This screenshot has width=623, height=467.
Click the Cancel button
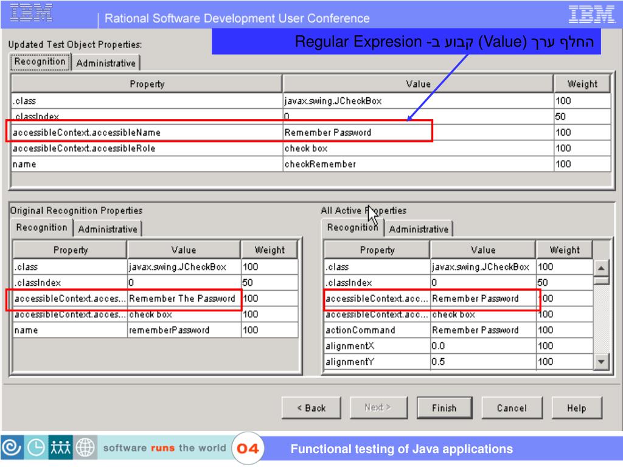[512, 408]
